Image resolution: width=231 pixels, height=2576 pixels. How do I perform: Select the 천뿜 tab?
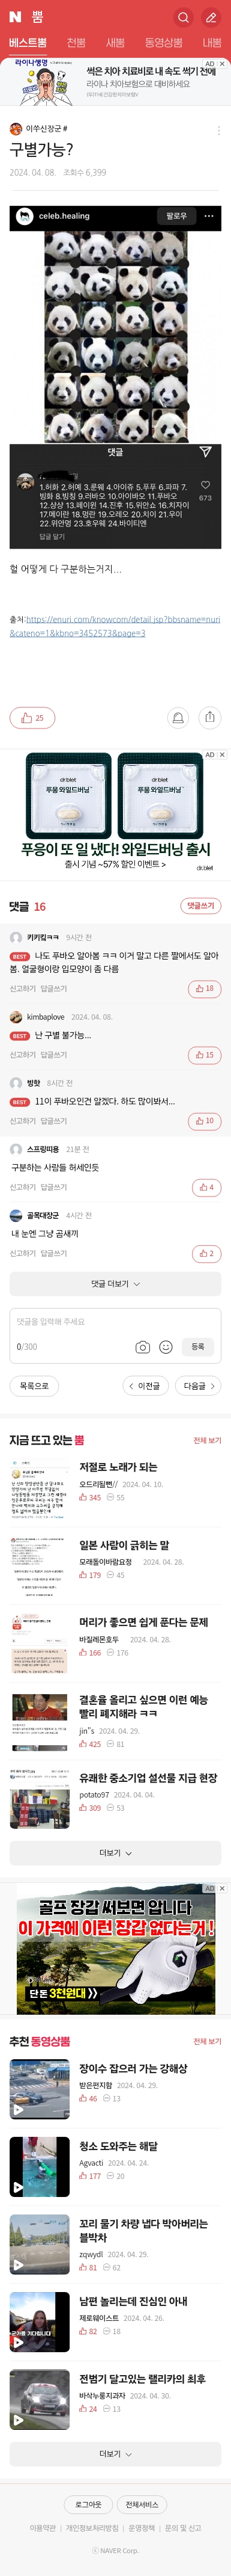click(x=76, y=43)
